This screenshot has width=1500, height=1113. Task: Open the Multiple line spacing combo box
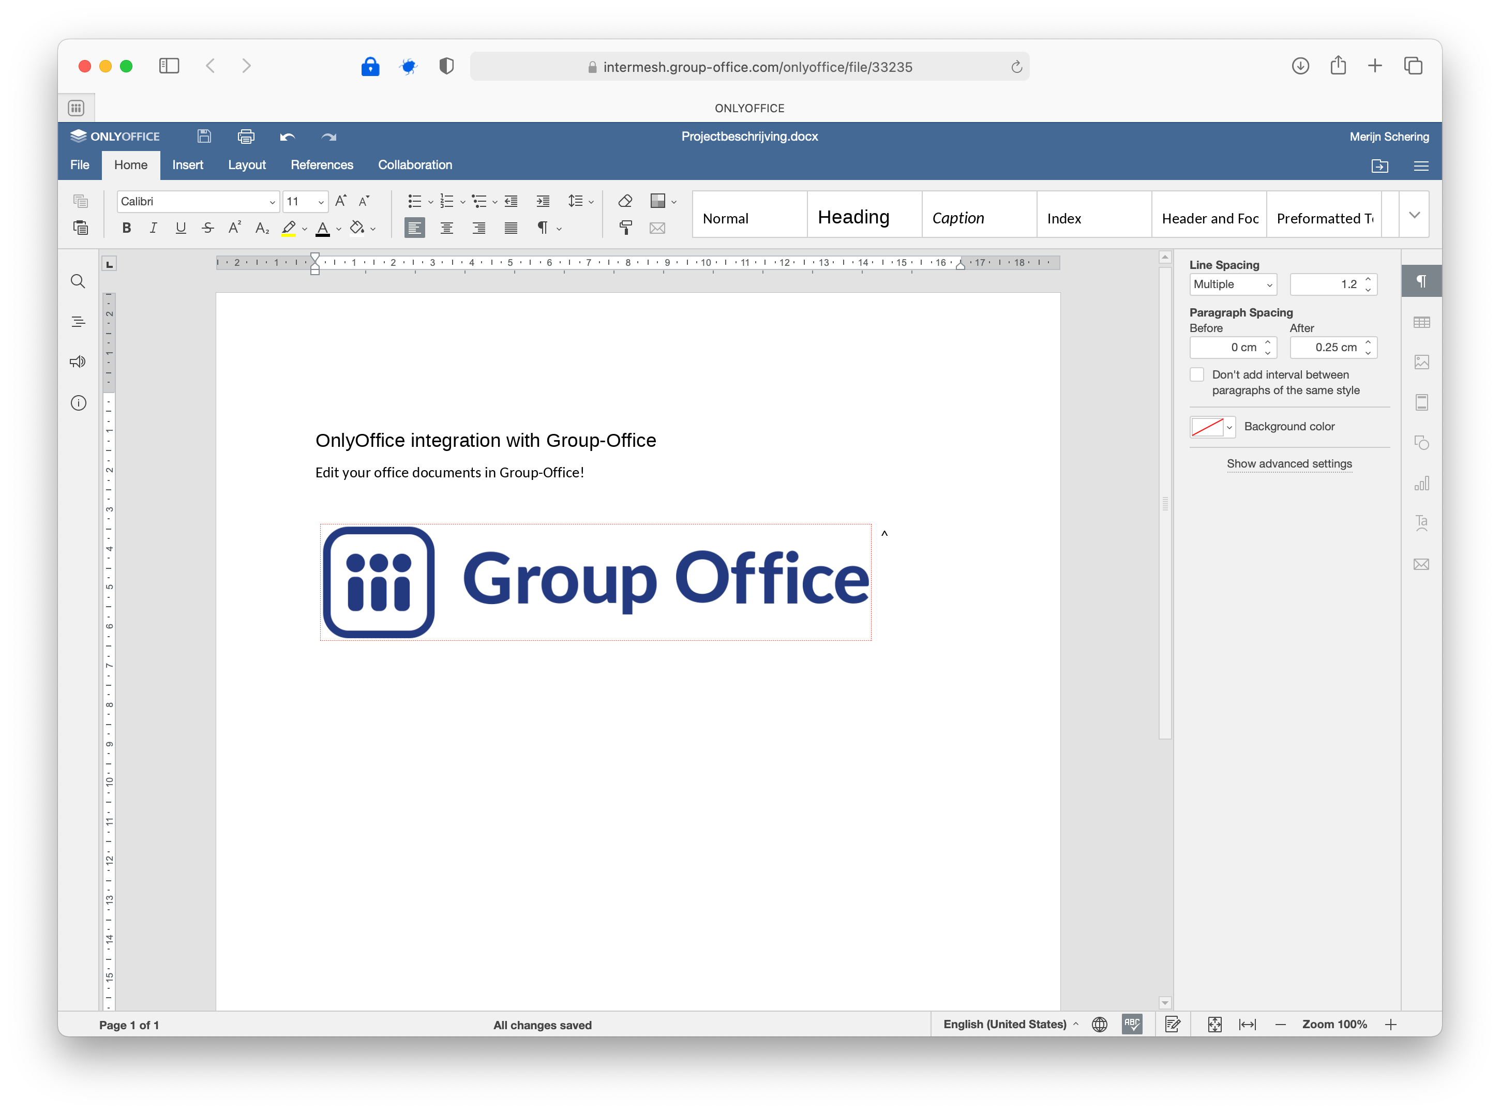coord(1233,284)
